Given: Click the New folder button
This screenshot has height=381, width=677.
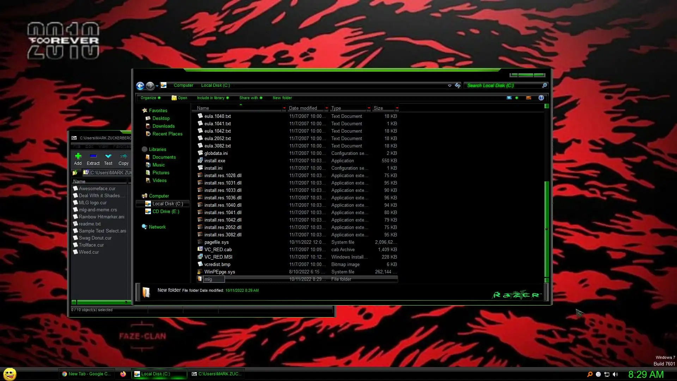Looking at the screenshot, I should [x=282, y=98].
